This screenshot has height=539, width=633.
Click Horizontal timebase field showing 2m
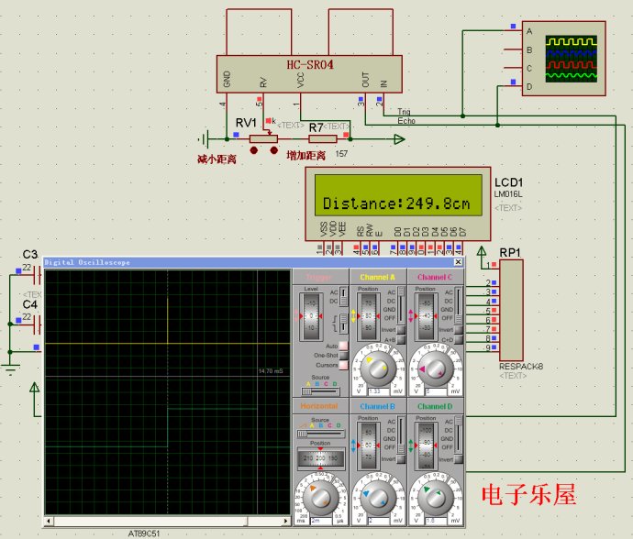[321, 521]
